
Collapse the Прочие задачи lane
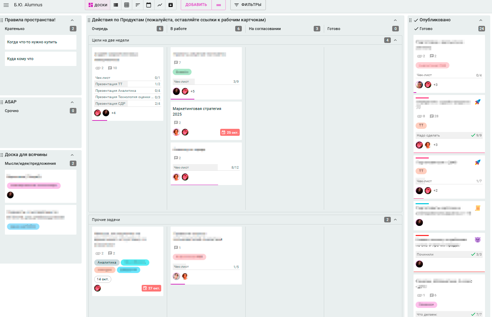point(395,220)
